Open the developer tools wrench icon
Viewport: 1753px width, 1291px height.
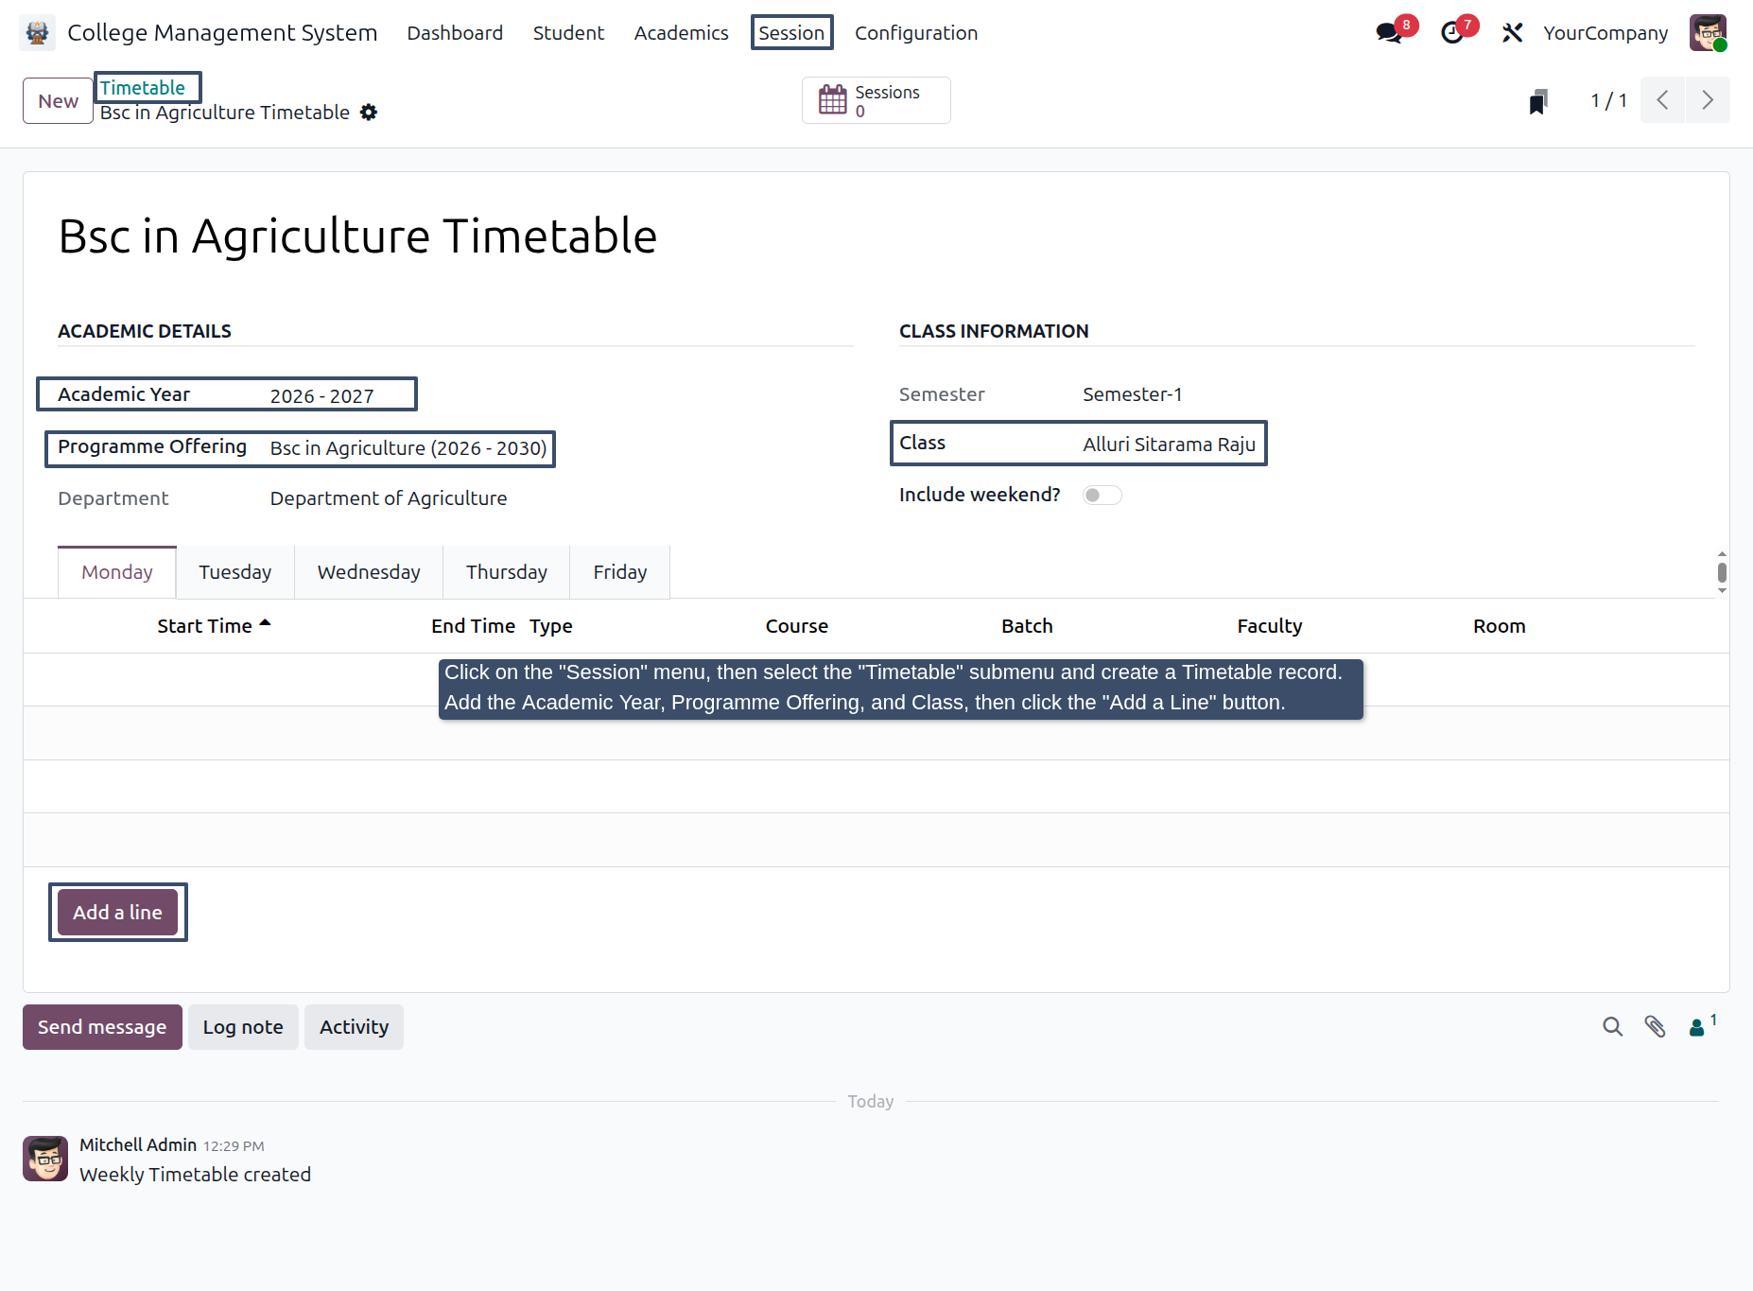(1512, 33)
